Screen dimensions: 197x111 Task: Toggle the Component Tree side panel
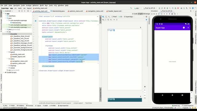100,94
